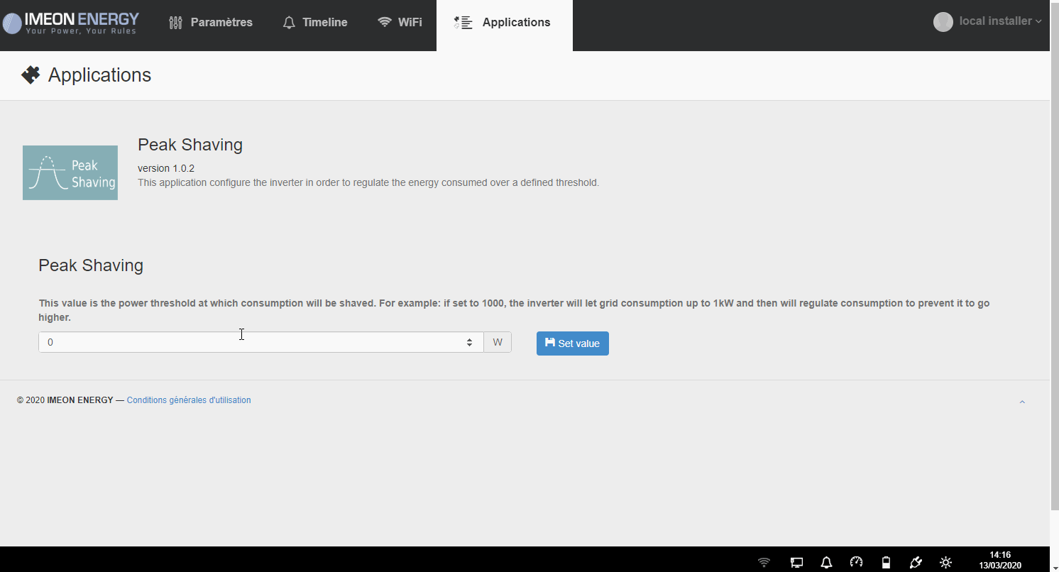Click the power plug icon in taskbar
The width and height of the screenshot is (1059, 572).
point(916,563)
